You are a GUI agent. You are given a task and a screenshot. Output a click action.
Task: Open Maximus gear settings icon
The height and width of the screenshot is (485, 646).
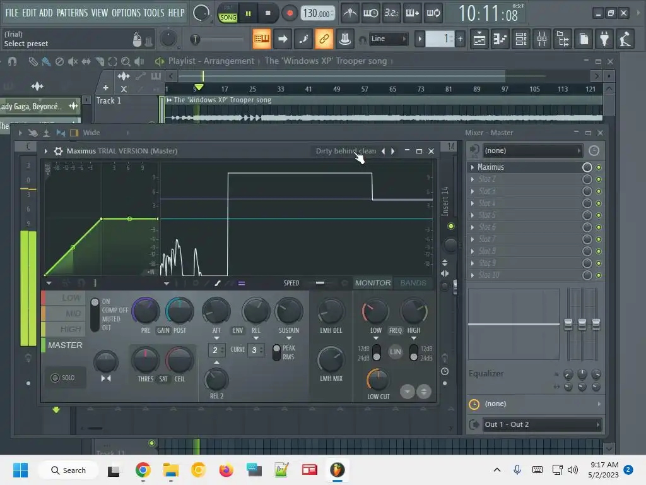click(x=59, y=151)
